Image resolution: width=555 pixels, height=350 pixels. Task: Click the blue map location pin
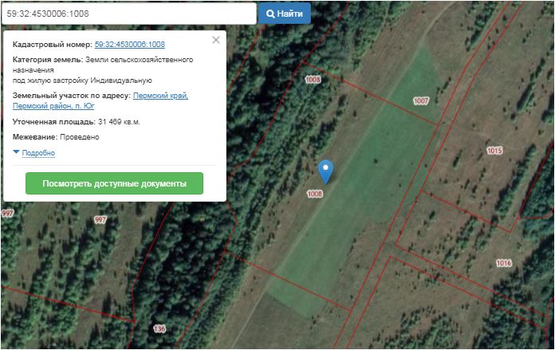[325, 172]
